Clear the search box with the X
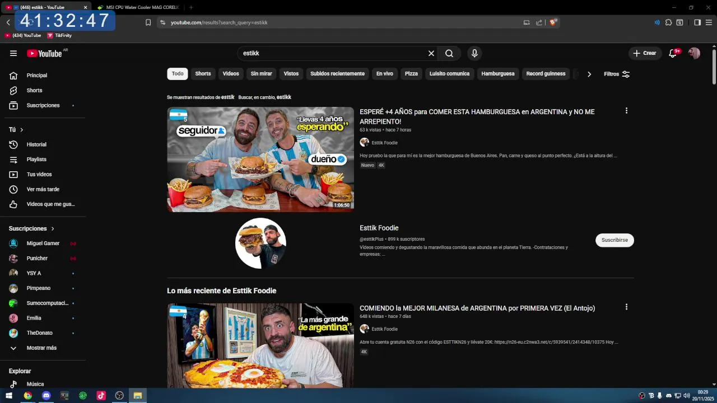Screen dimensions: 717x403 coord(431,53)
